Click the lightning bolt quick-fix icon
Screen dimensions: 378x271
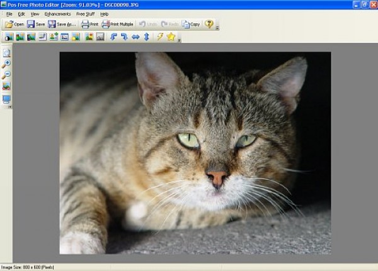tap(160, 36)
